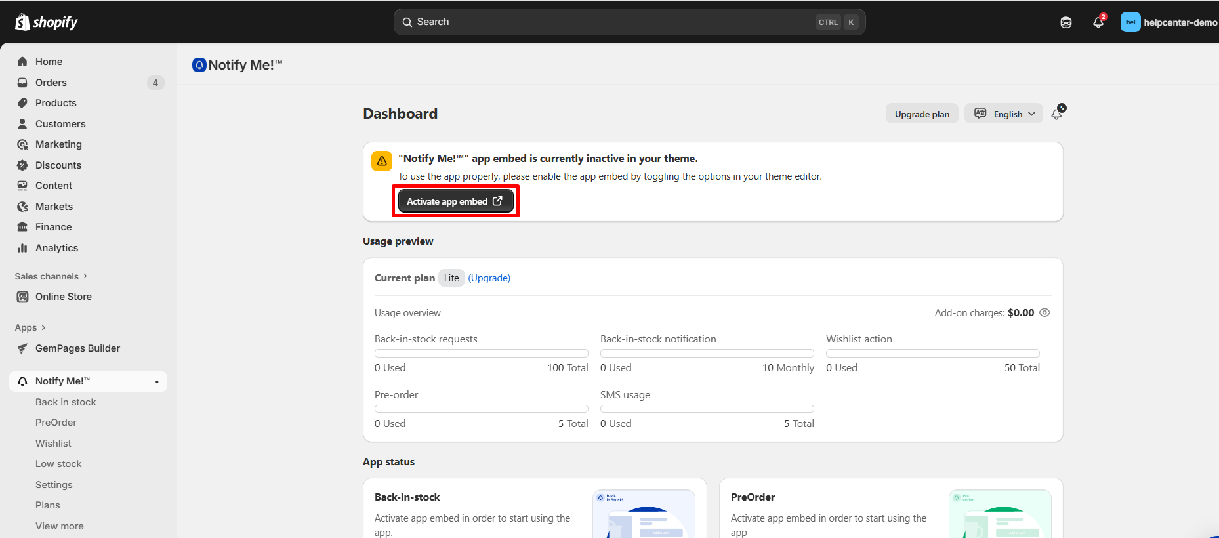Follow the (Upgrade) link beside Lite plan
Viewport: 1219px width, 538px height.
pos(489,278)
